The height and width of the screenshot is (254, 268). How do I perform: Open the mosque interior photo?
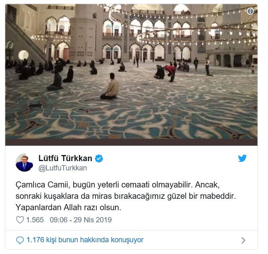coord(131,71)
